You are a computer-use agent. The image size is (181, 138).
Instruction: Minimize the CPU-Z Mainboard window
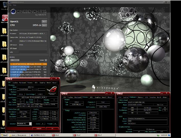coord(162,93)
